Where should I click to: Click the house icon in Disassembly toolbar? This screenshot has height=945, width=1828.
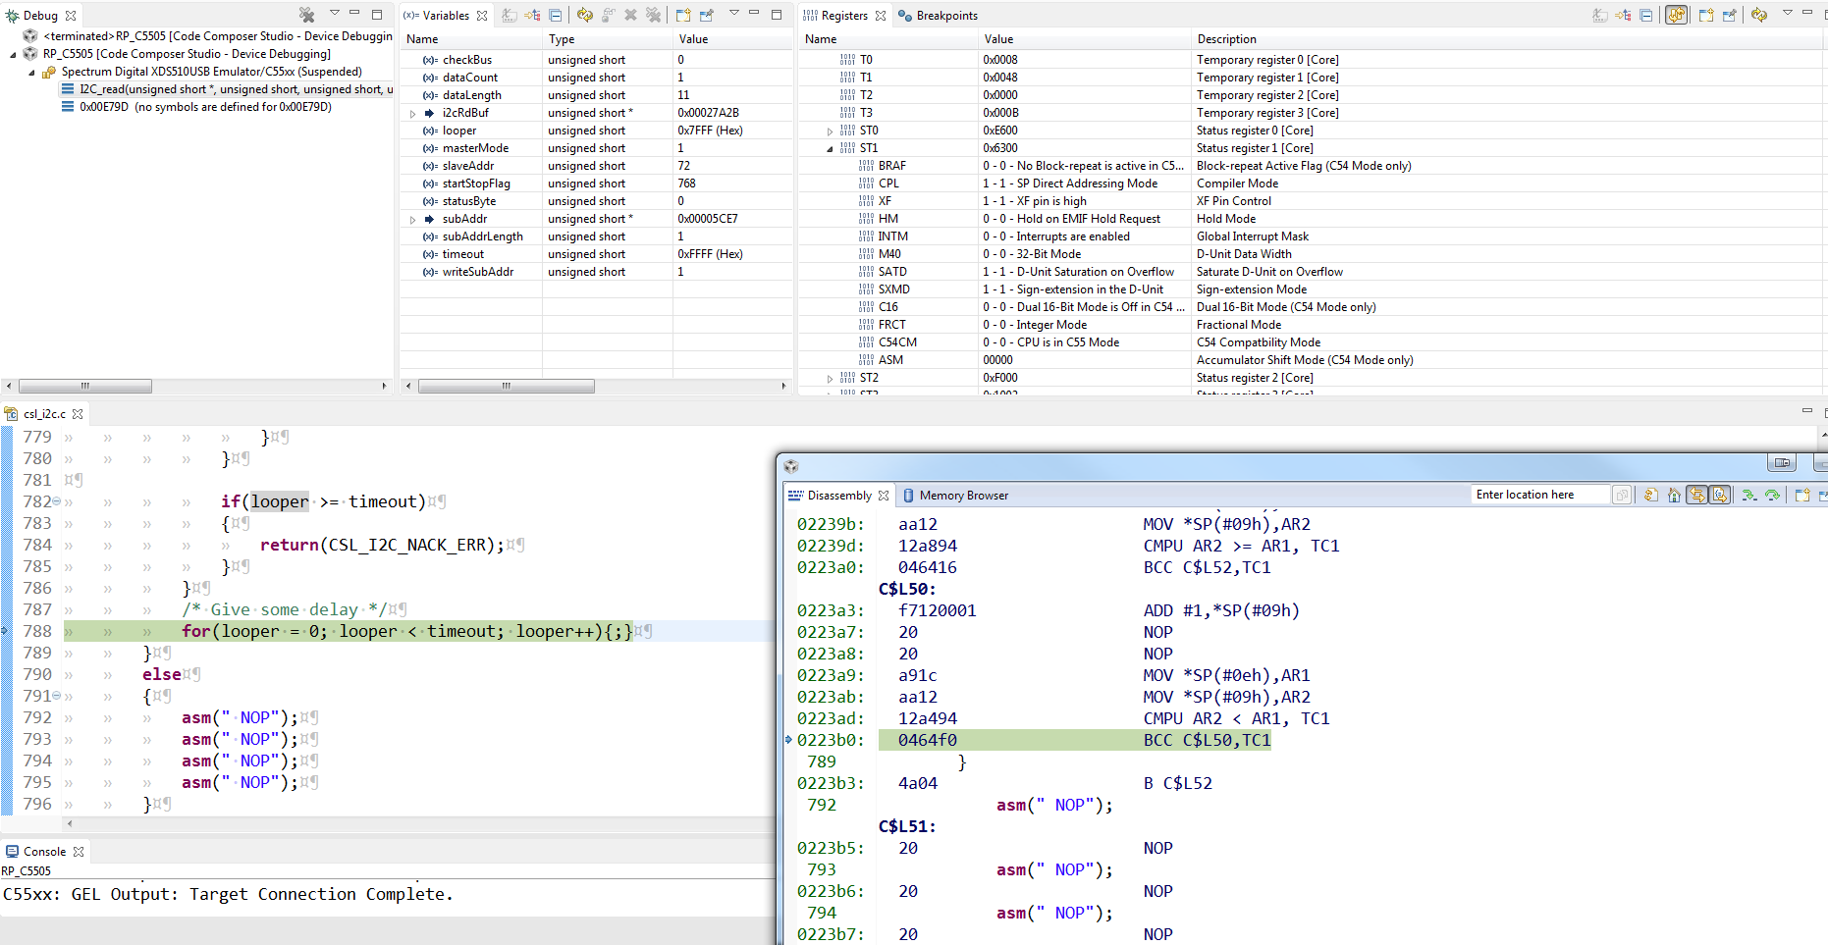pos(1674,495)
